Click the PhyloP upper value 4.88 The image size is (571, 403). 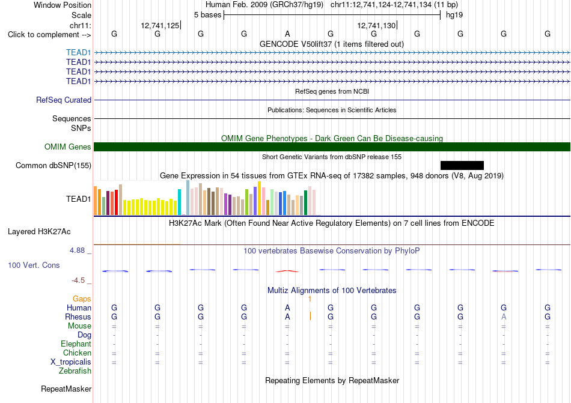[77, 250]
